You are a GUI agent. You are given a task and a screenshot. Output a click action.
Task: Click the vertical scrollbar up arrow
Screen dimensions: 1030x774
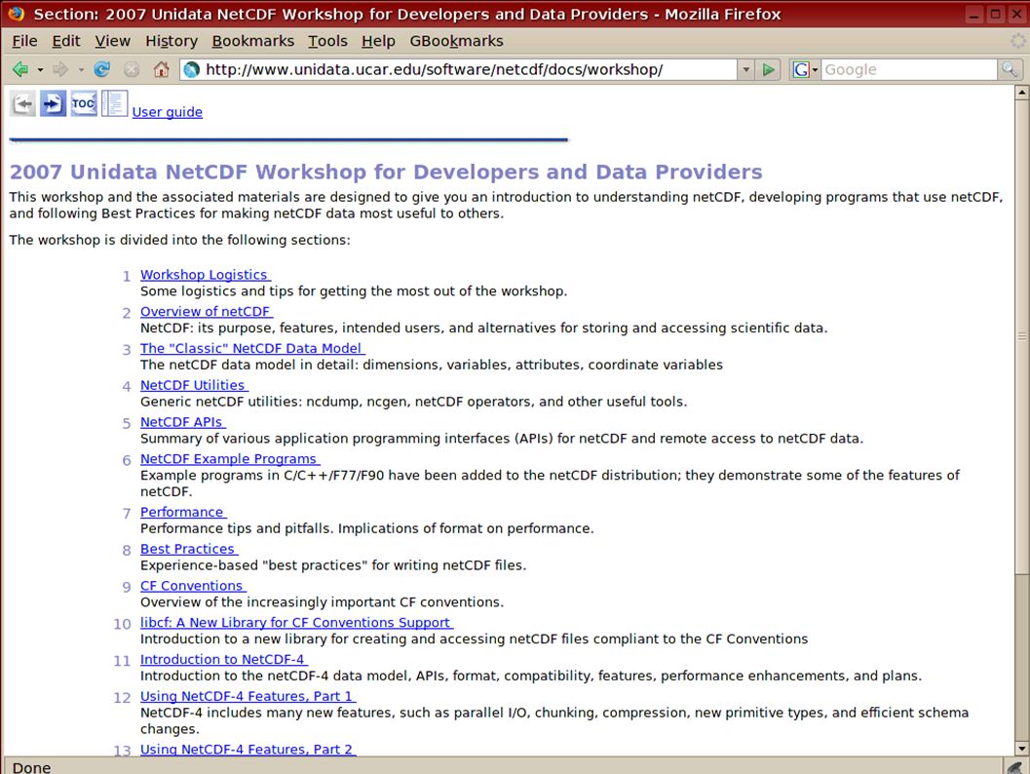[x=1021, y=92]
